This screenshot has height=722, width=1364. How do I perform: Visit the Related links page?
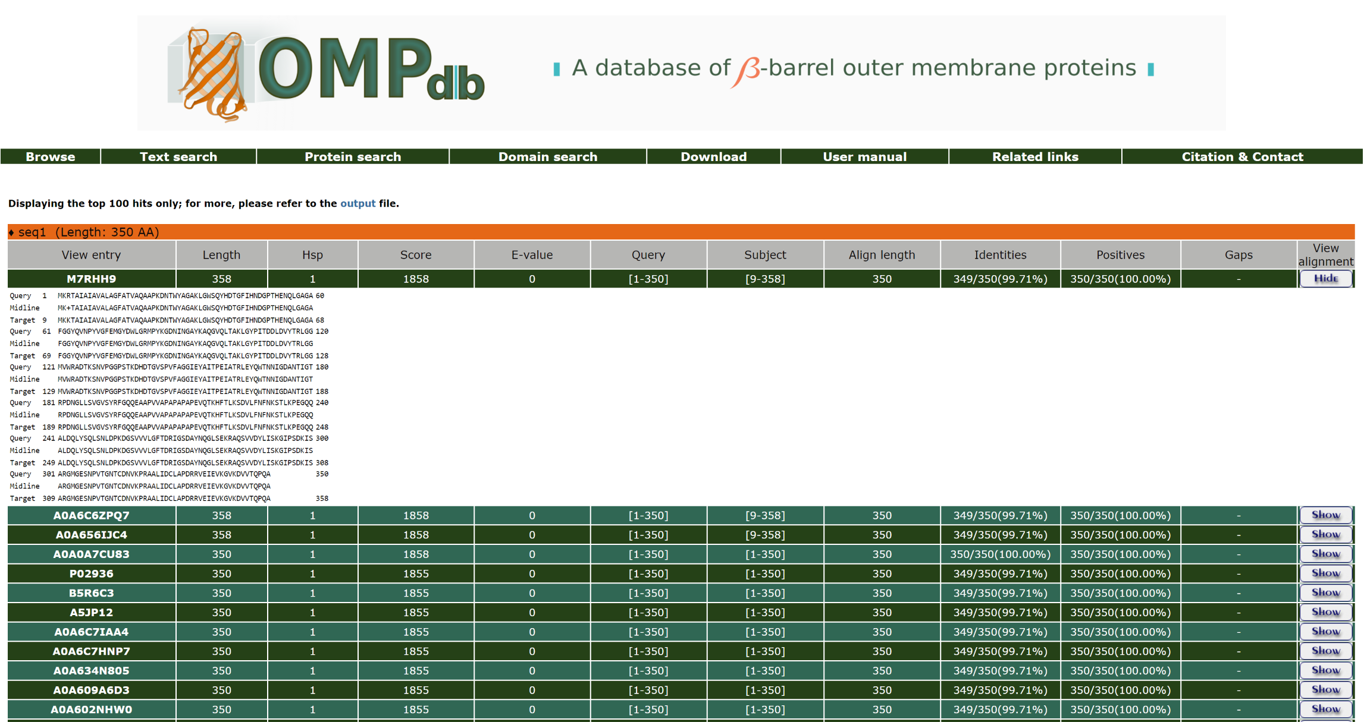pyautogui.click(x=1035, y=156)
